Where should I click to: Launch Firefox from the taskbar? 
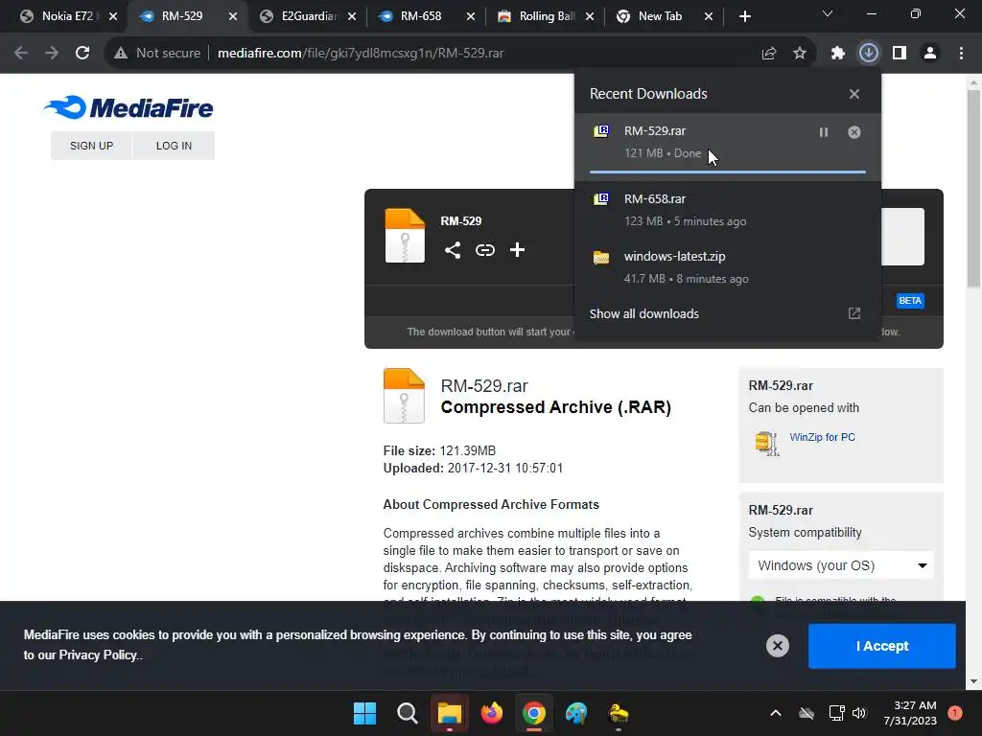click(x=492, y=713)
